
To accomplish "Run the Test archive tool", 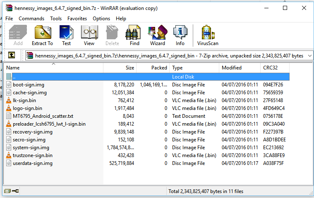I will point(66,35).
